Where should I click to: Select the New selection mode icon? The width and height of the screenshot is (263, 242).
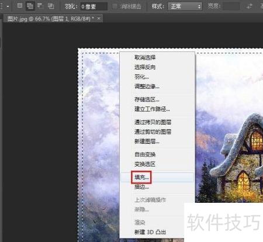20,6
